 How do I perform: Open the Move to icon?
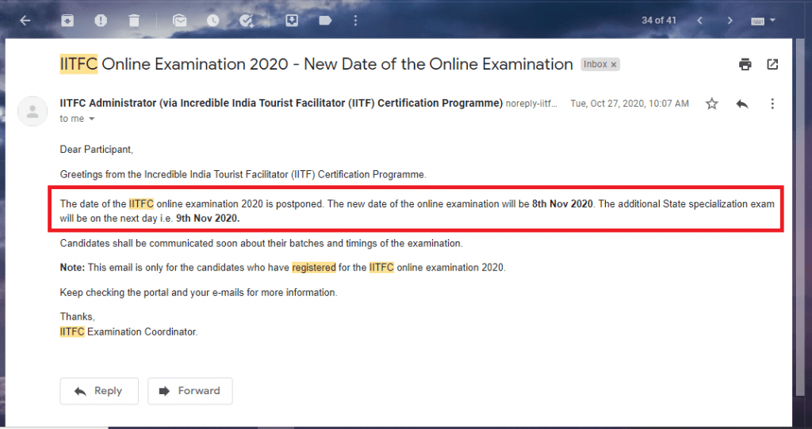(292, 20)
